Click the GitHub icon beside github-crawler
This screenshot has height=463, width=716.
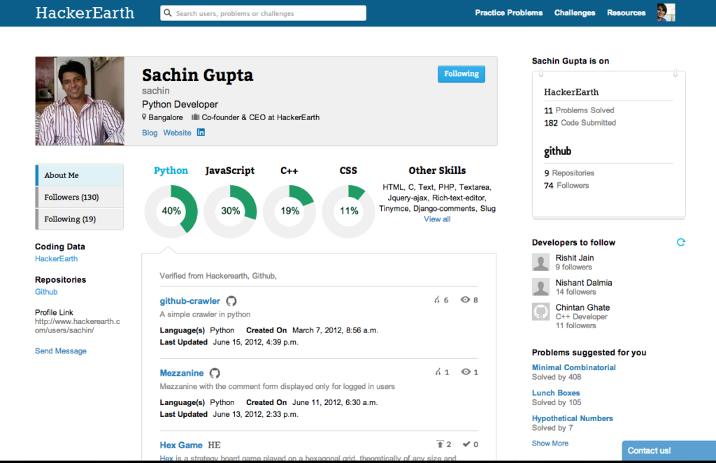(231, 301)
